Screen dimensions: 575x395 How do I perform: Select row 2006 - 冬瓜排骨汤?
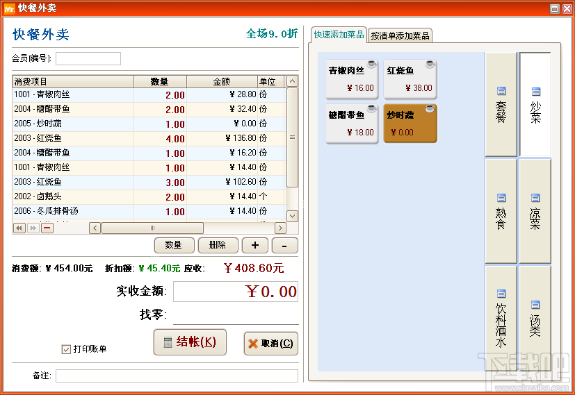coord(149,211)
